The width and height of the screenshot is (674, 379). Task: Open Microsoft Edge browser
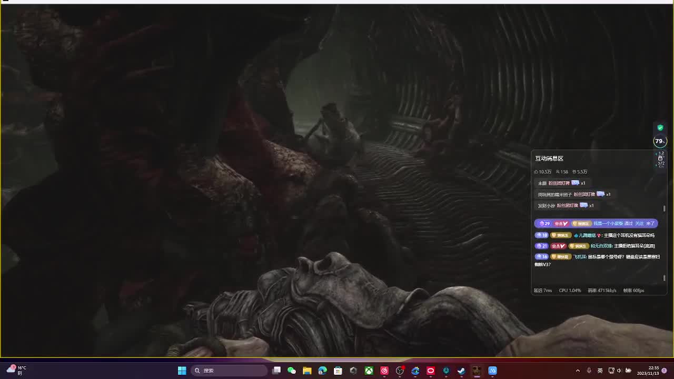[322, 371]
